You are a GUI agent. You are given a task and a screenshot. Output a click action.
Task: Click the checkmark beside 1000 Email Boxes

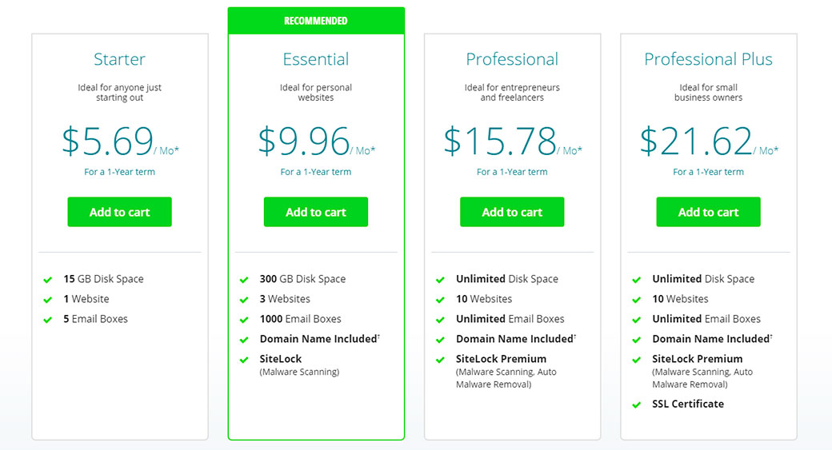(244, 320)
